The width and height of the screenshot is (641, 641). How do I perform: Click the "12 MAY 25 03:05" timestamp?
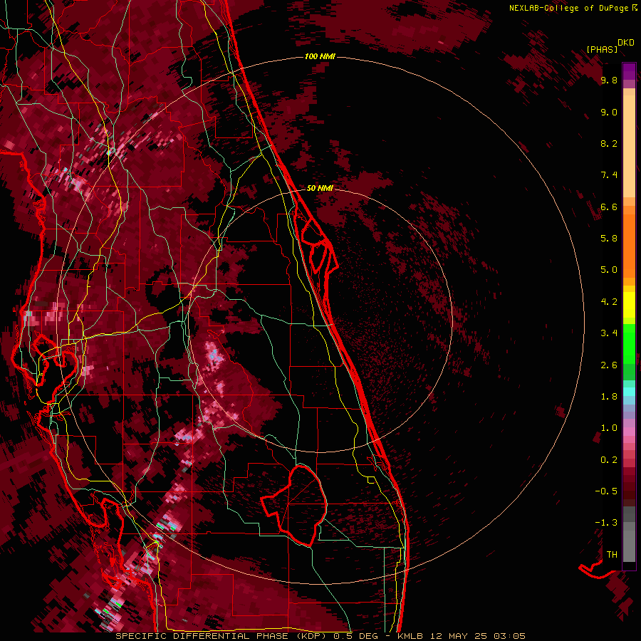(477, 636)
